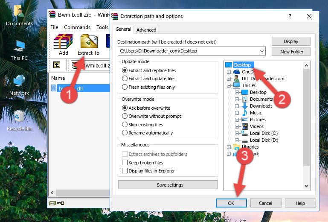This screenshot has height=222, width=328.
Task: Click the Save settings button
Action: [x=168, y=185]
